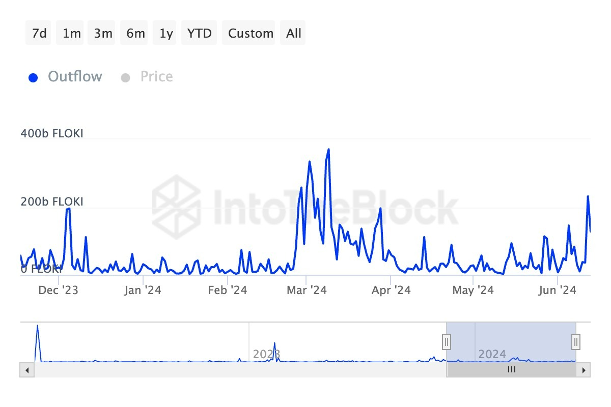Viewport: 611px width, 407px height.
Task: Click the scrollbar right arrow
Action: [584, 370]
